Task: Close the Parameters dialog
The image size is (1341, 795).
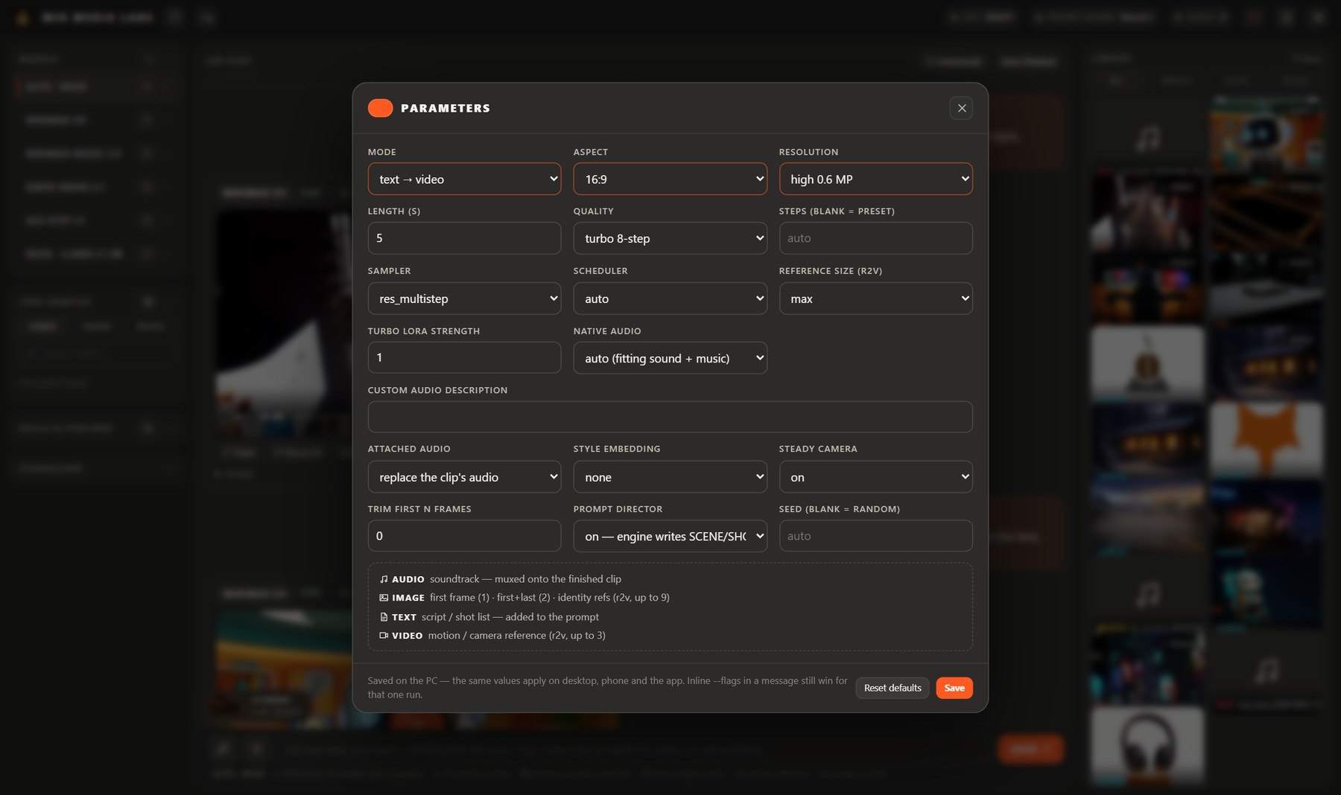Action: point(961,108)
